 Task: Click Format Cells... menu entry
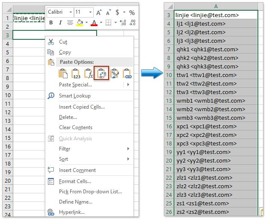coord(75,181)
